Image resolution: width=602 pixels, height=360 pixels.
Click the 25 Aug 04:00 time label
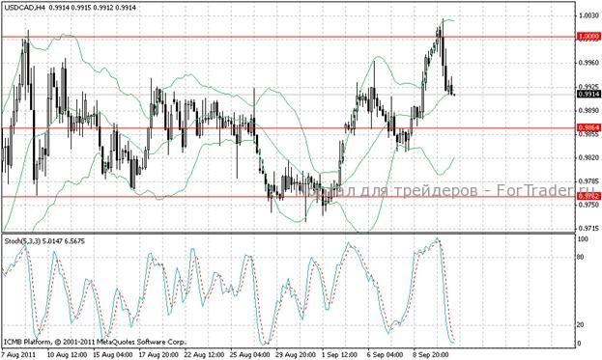click(x=249, y=354)
